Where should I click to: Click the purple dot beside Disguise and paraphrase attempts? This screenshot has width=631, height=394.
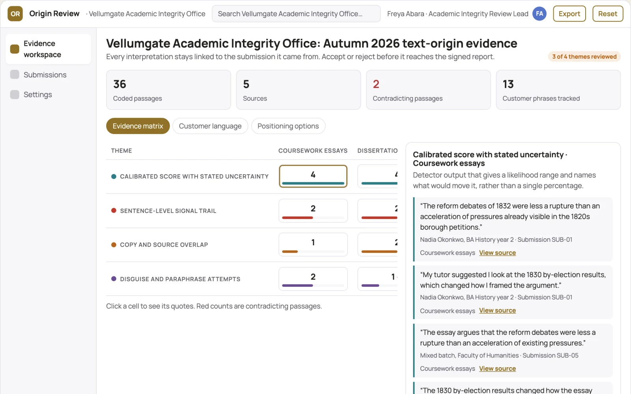coord(114,279)
